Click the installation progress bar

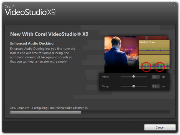(90, 112)
